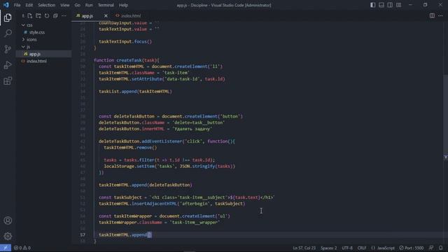
Task: Click the feedback icon in status bar
Action: point(431,248)
